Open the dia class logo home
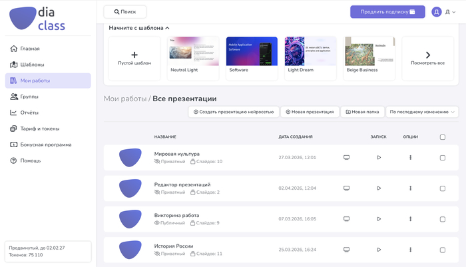The width and height of the screenshot is (466, 267). [x=37, y=19]
